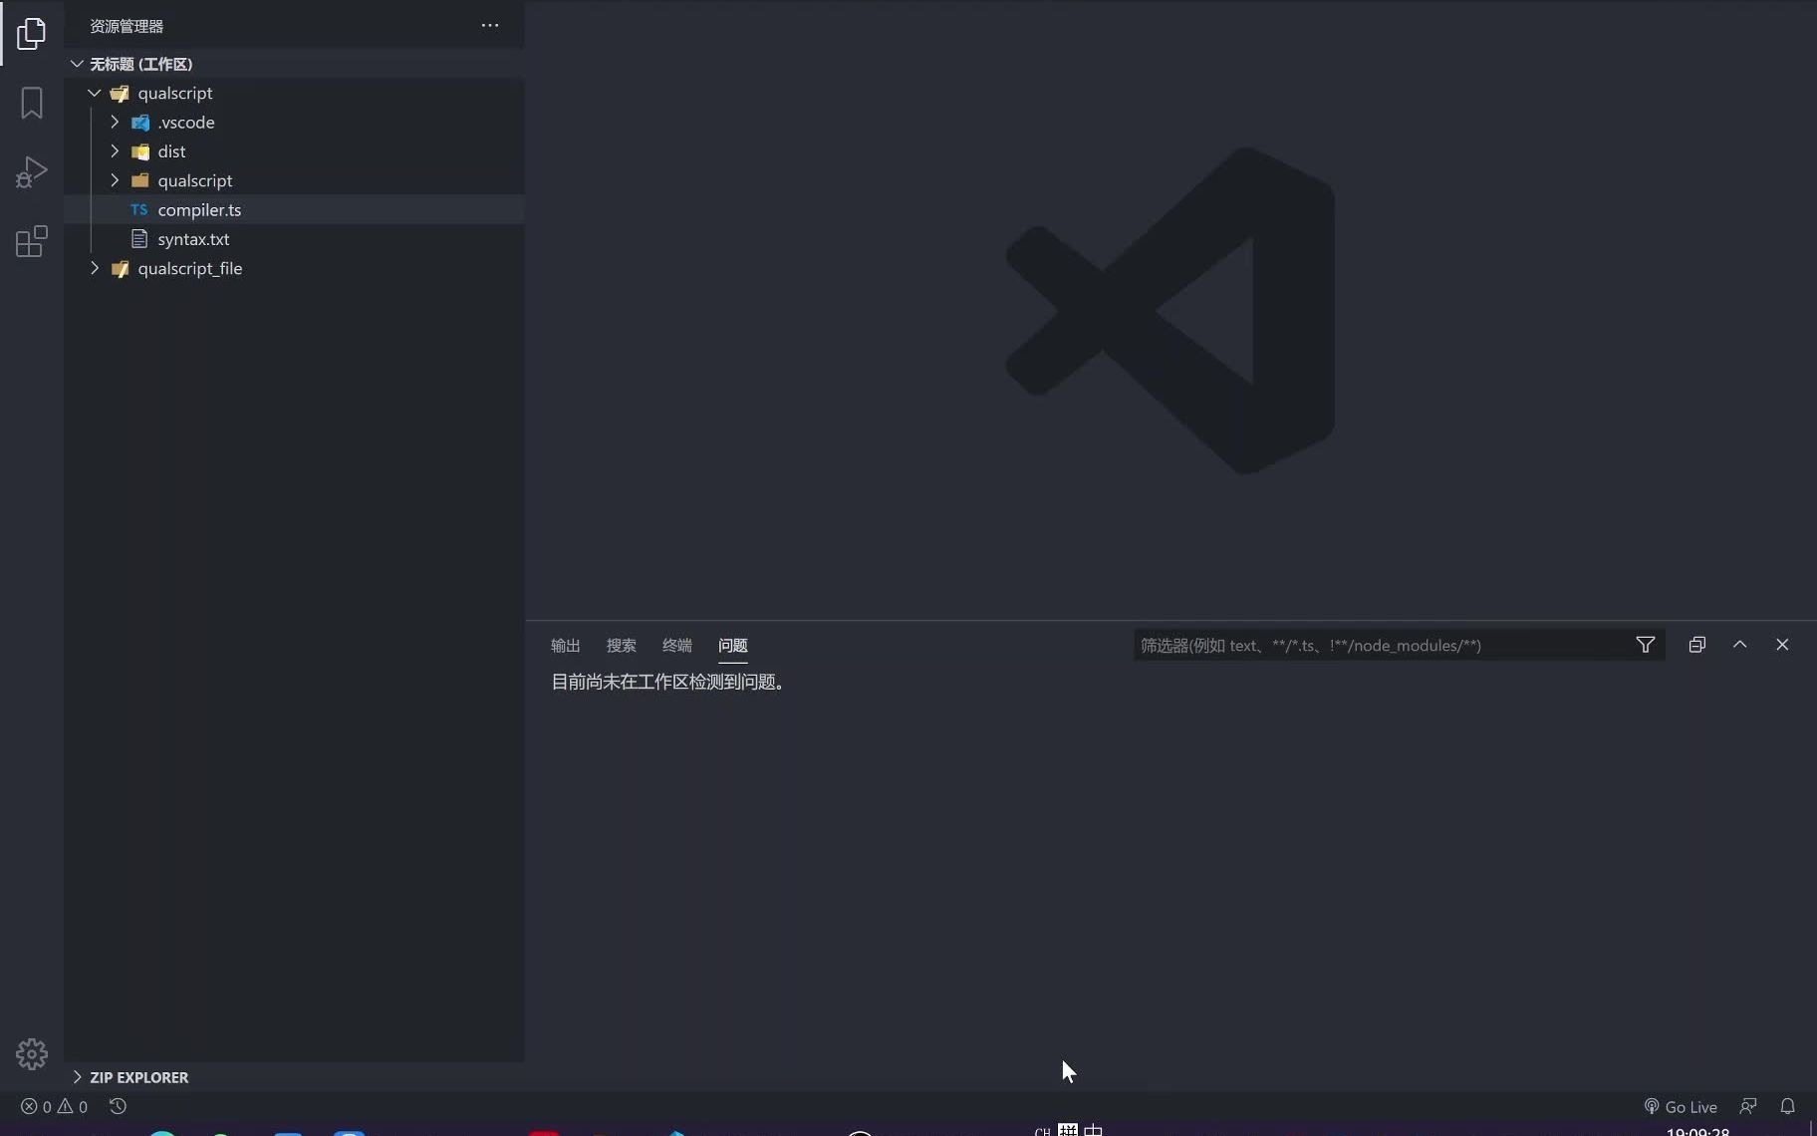Click the dist folder icon
The width and height of the screenshot is (1817, 1136).
click(x=140, y=151)
